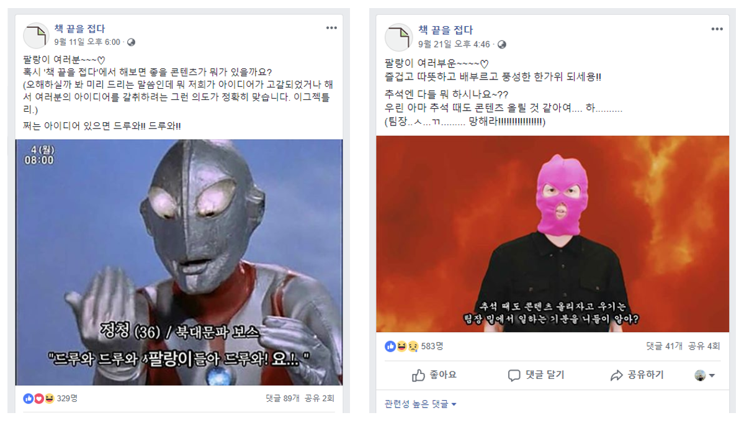744x423 pixels.
Task: Click the 댓글 41개 comments count
Action: click(x=664, y=346)
